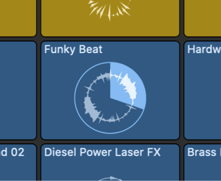
Task: Select the cell ending in 02
Action: (18, 162)
